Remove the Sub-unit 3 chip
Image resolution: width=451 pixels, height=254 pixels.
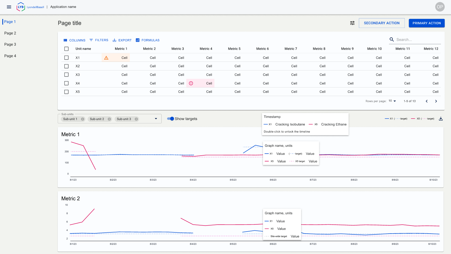click(136, 119)
